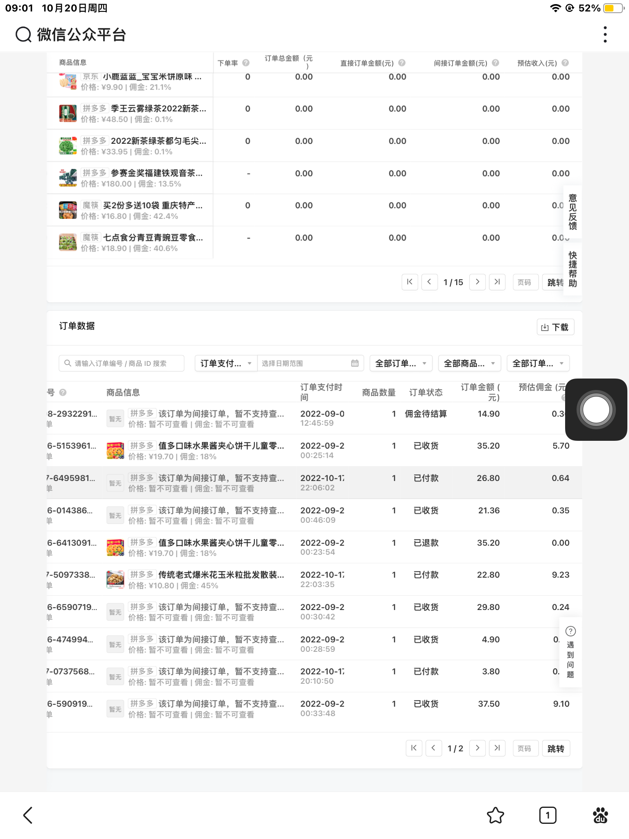Screen dimensions: 629x839
Task: Click the 订单状态 column header
Action: point(426,392)
